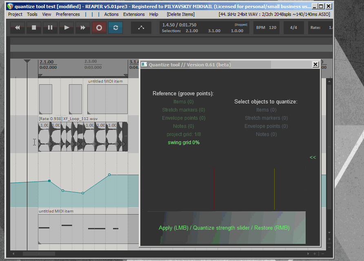Select the top untitled MIDI item
364x261 pixels.
coord(107,99)
